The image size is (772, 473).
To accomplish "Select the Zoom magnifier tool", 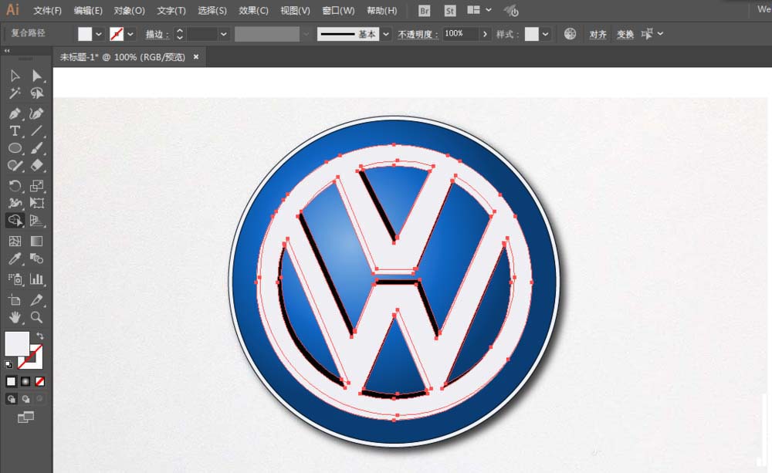I will coord(36,317).
